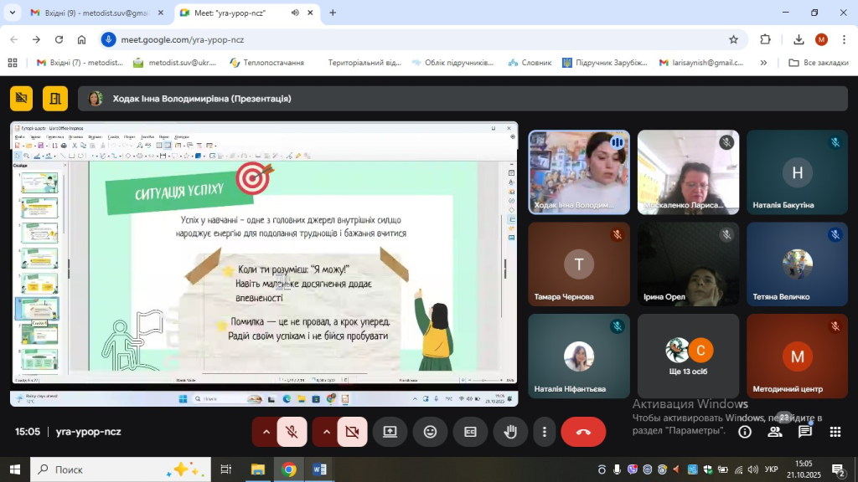
Task: Expand video settings arrow beside camera
Action: pos(326,432)
